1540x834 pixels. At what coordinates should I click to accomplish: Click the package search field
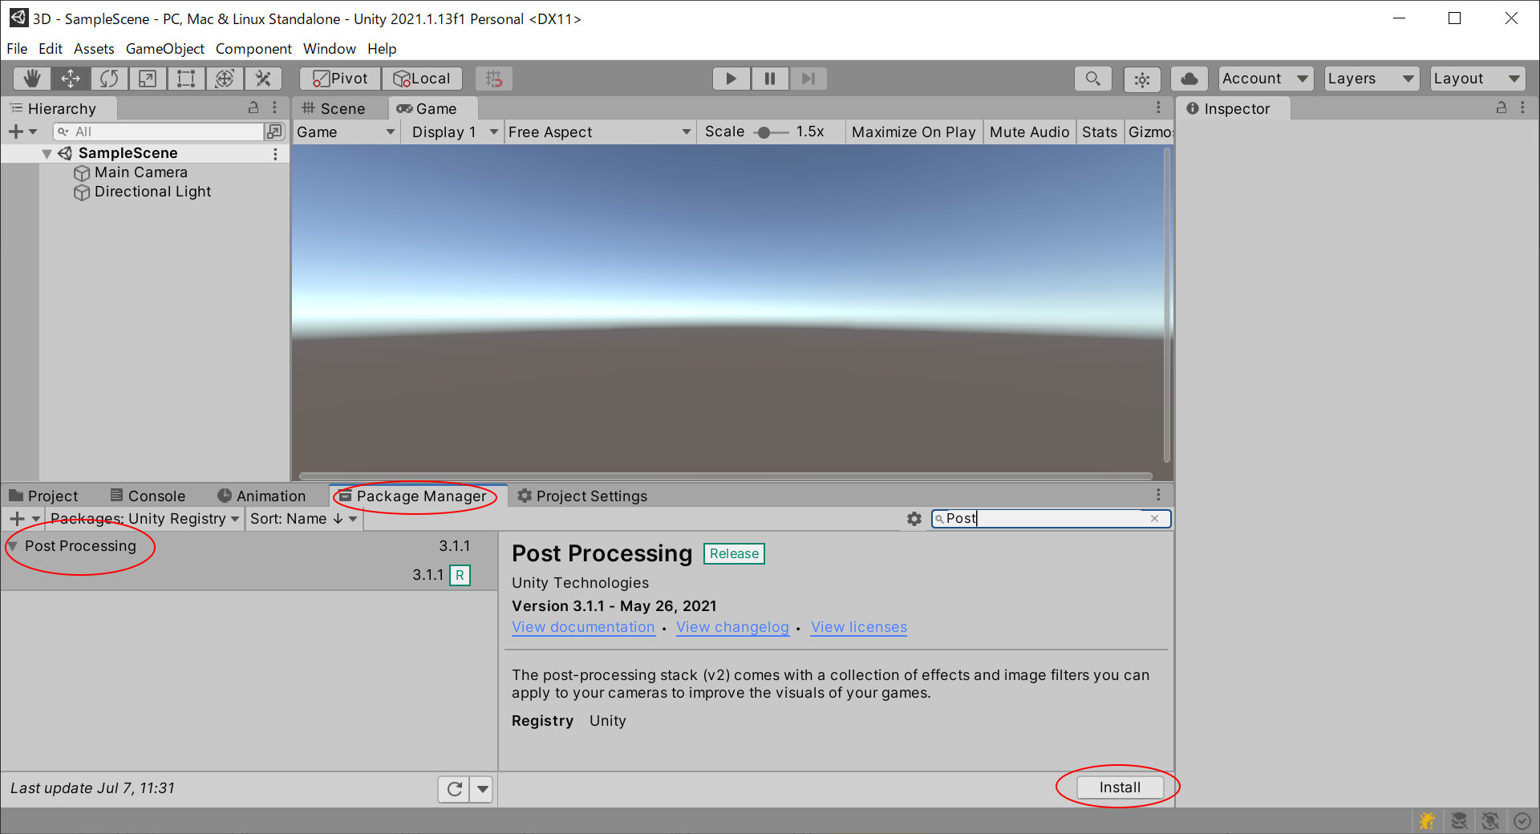(x=1051, y=519)
